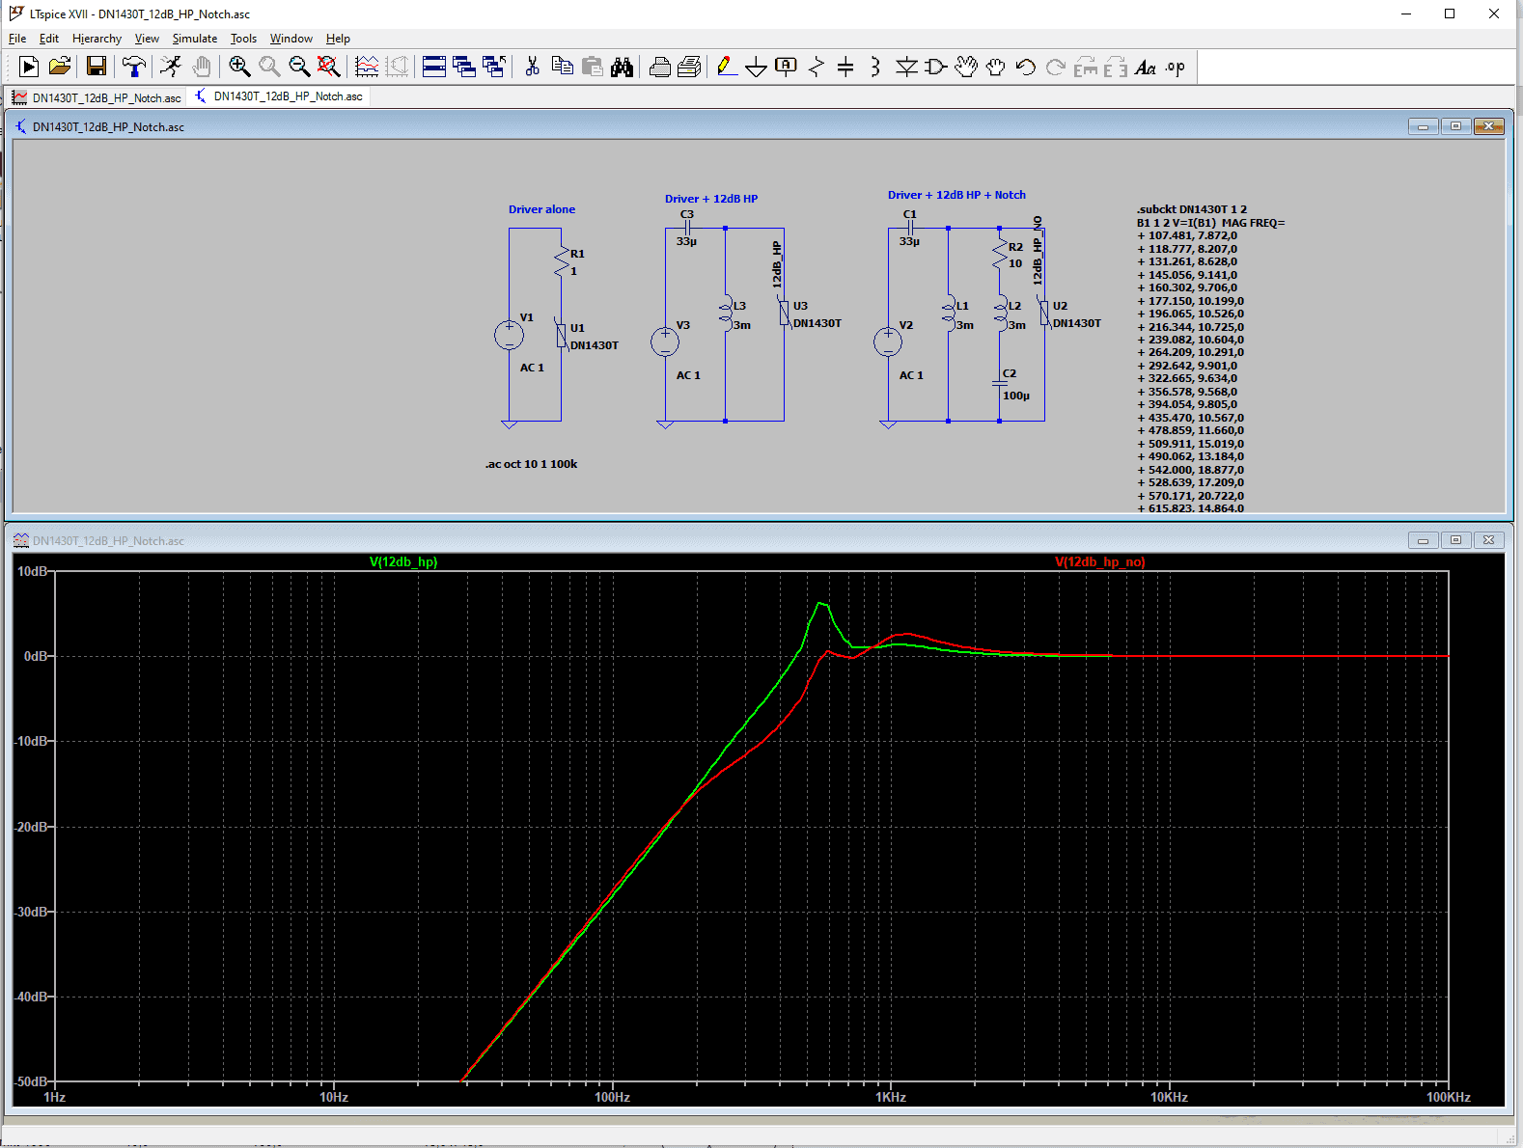Click the Zoom In magnifier icon
This screenshot has width=1523, height=1148.
(x=239, y=67)
